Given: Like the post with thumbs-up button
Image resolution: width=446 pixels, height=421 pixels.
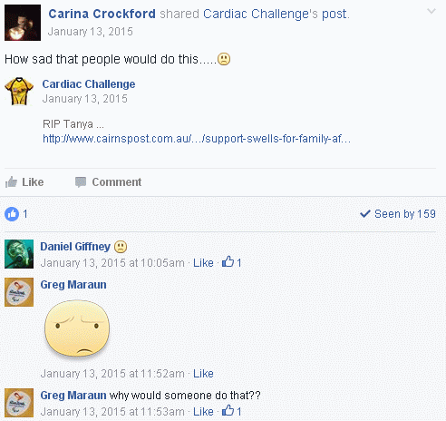Looking at the screenshot, I should [24, 182].
